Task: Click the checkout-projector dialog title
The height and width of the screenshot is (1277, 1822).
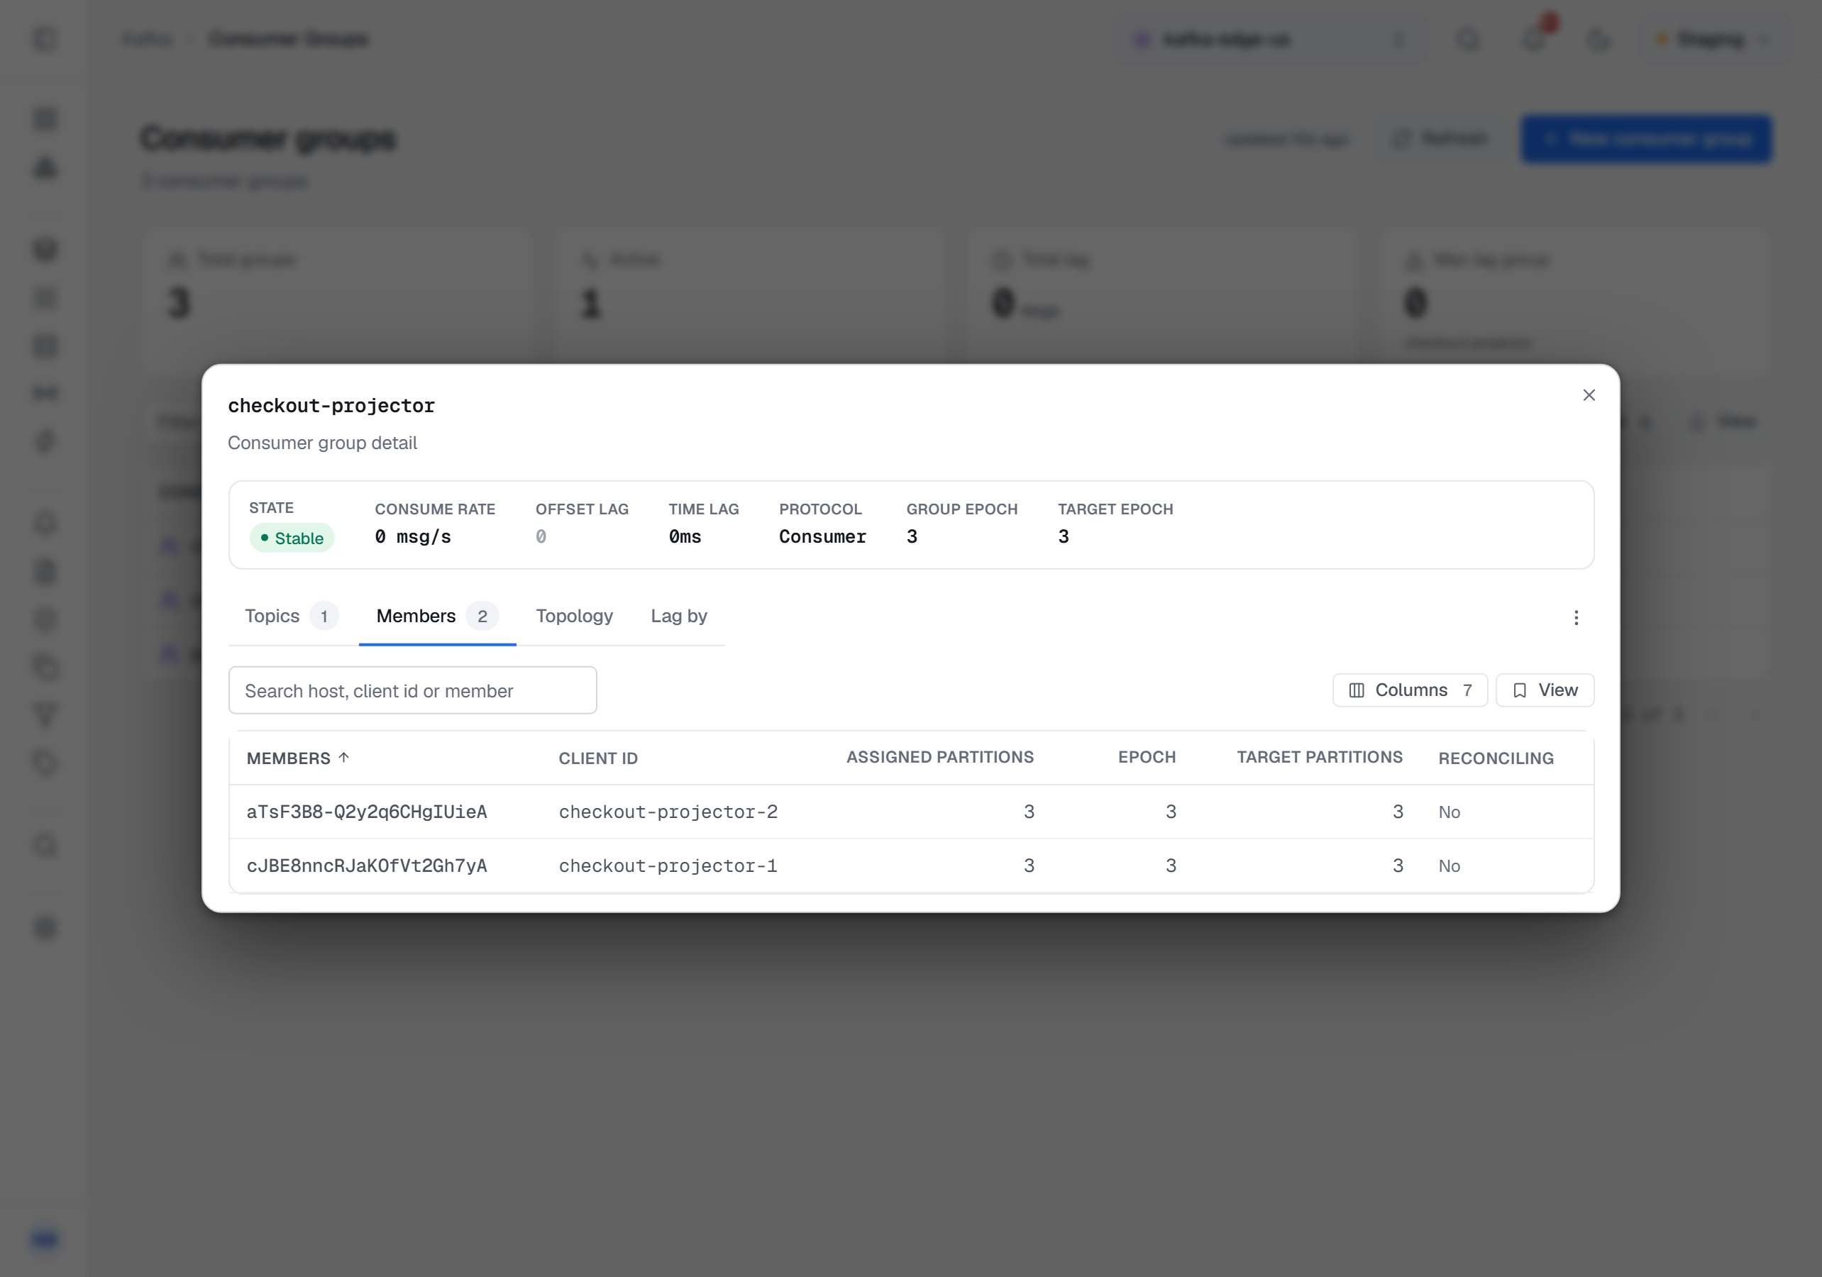Action: click(x=331, y=406)
